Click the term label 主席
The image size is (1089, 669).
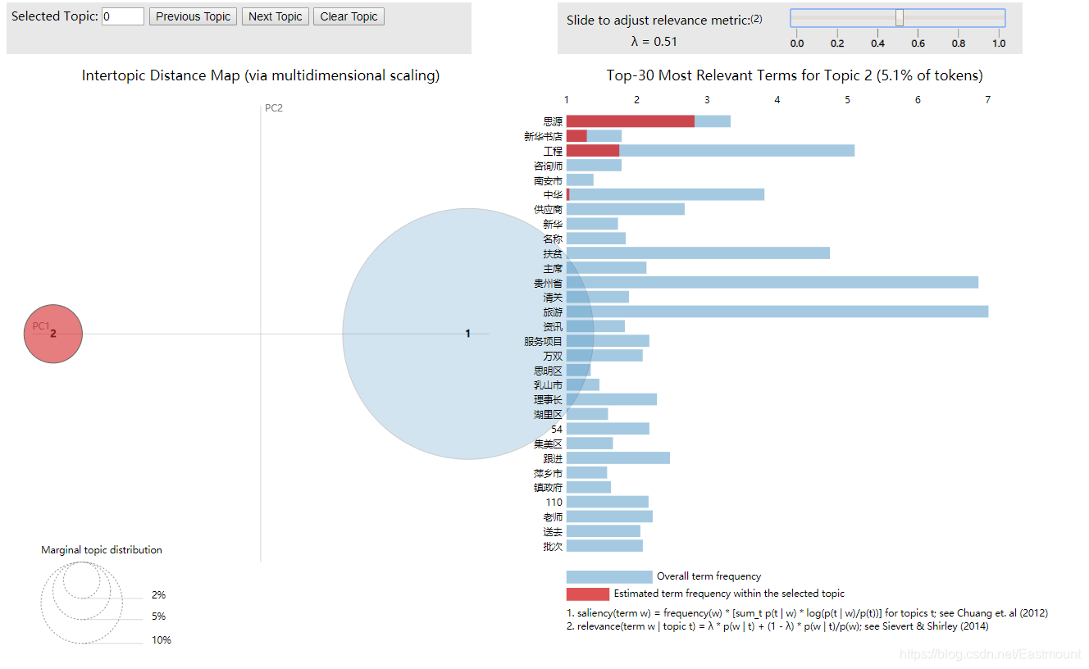(x=553, y=268)
